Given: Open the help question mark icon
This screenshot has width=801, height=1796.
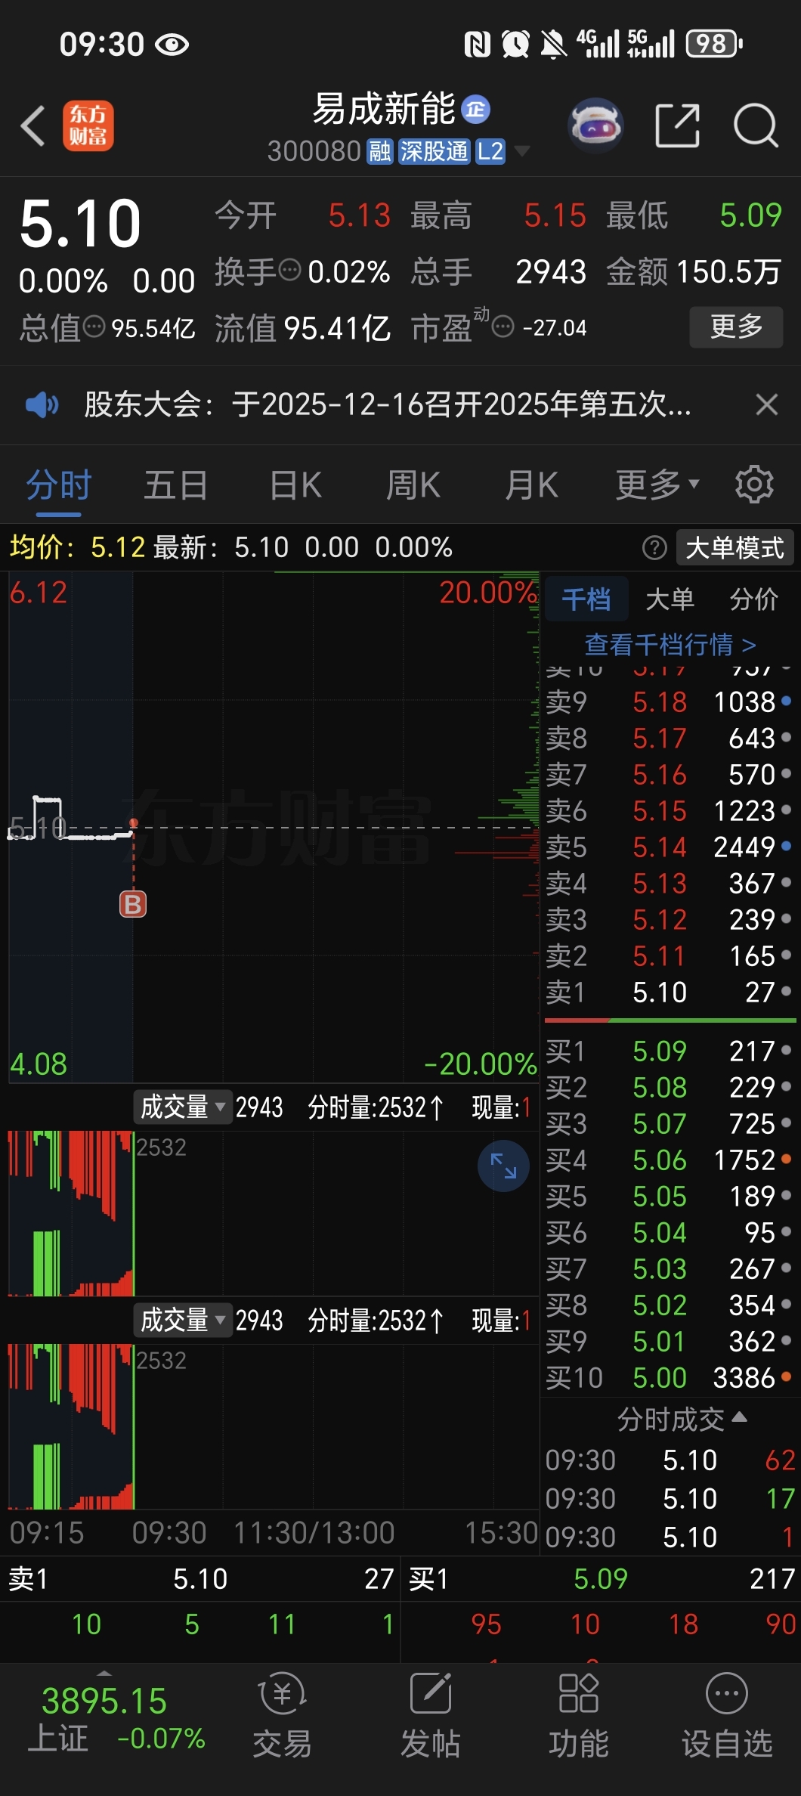Looking at the screenshot, I should coord(654,547).
